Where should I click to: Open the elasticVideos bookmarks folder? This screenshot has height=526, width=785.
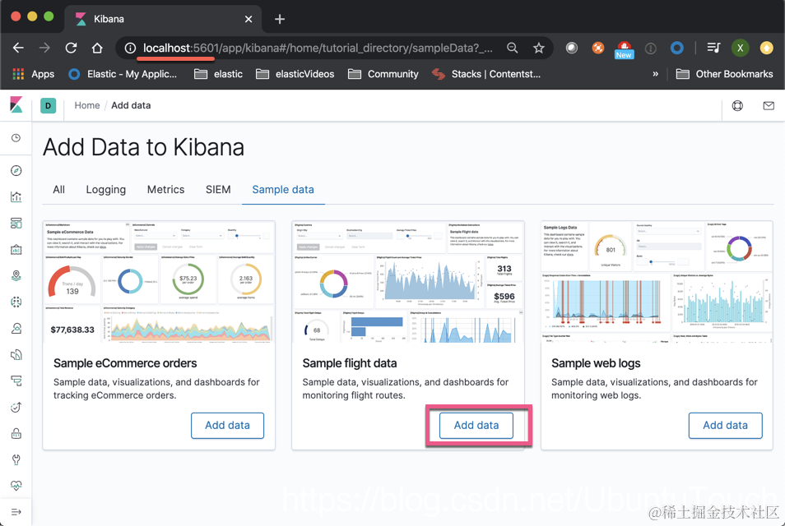click(x=295, y=74)
